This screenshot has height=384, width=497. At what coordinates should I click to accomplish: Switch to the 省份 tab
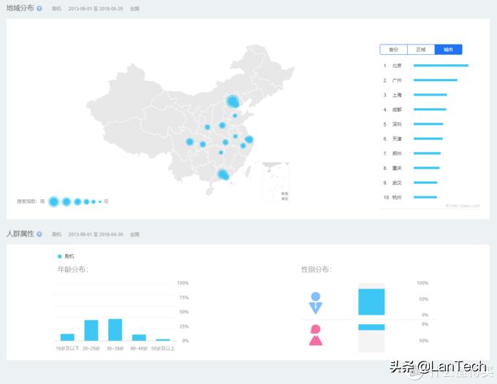(x=393, y=50)
